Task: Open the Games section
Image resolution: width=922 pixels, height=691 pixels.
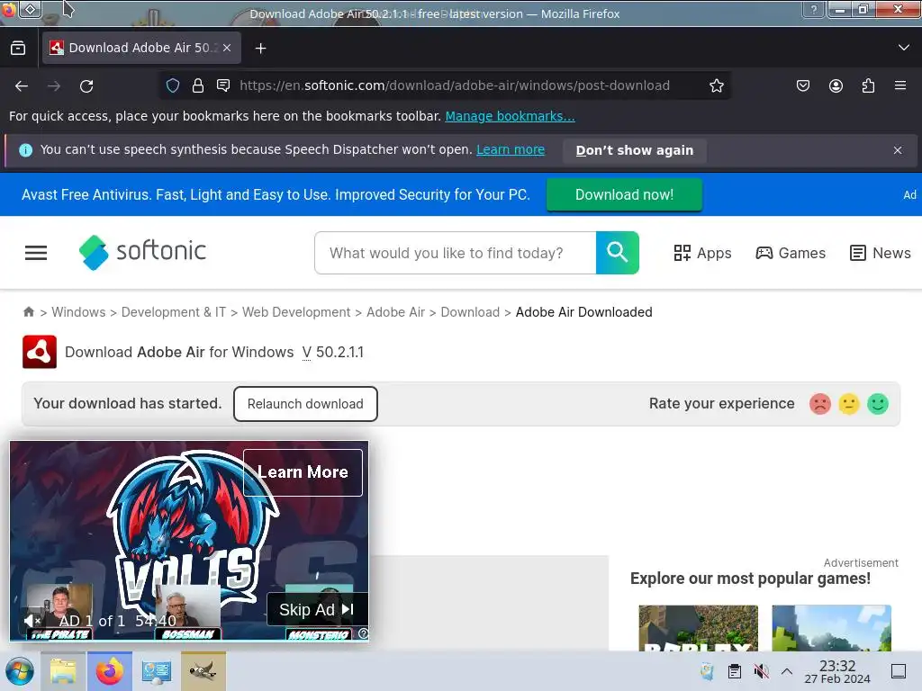Action: (x=791, y=253)
